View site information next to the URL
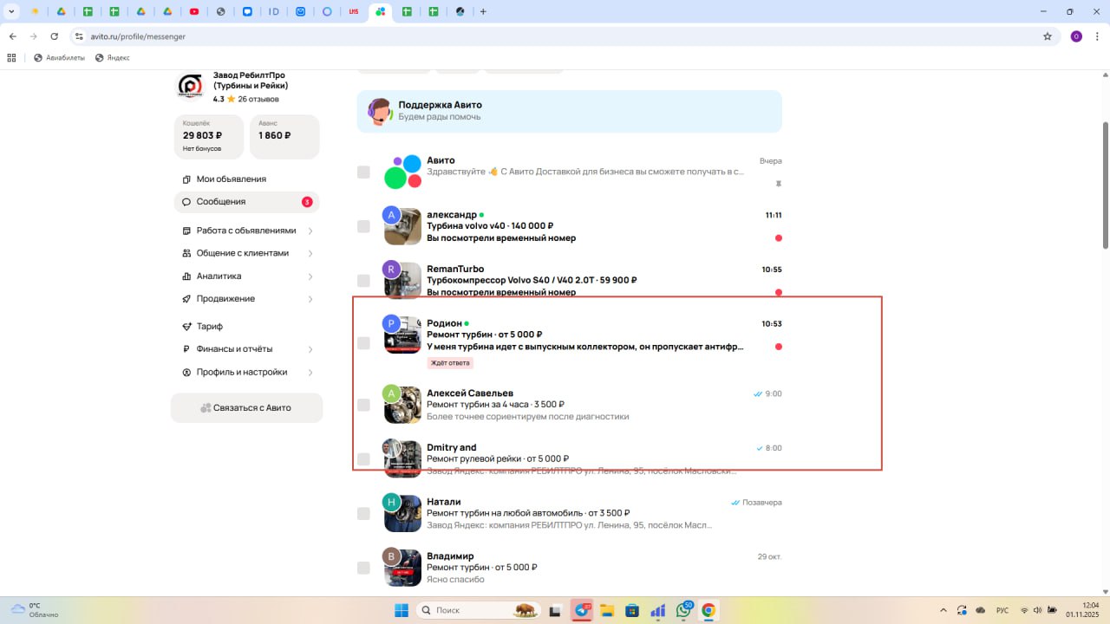1110x624 pixels. point(79,36)
